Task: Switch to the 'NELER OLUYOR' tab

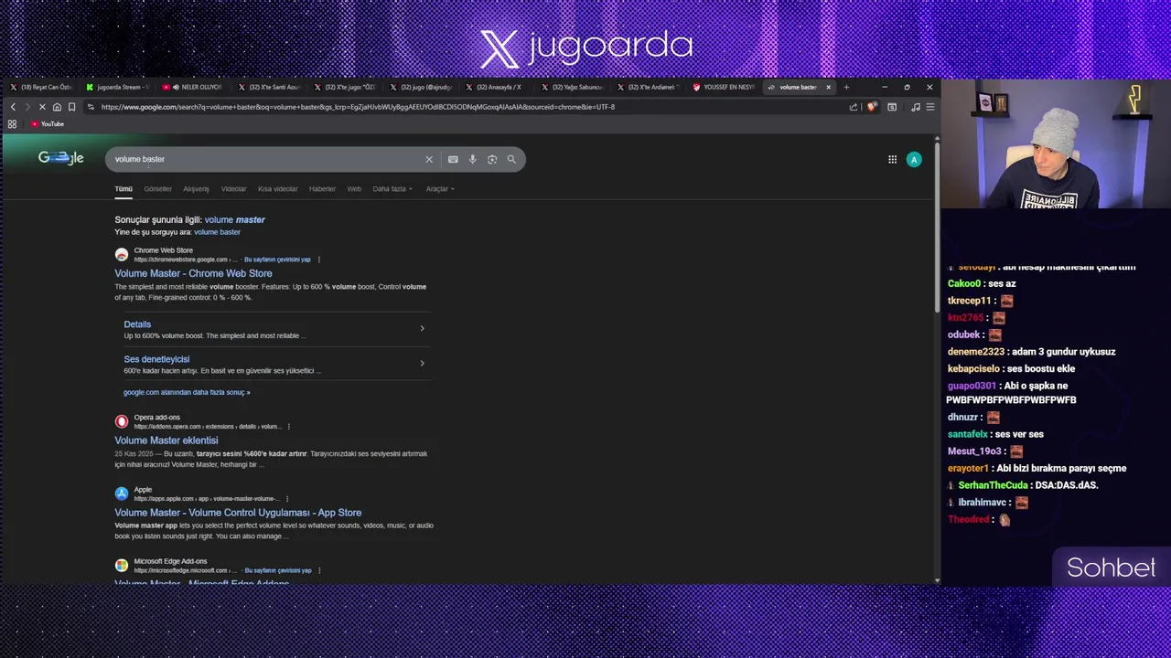Action: (192, 87)
